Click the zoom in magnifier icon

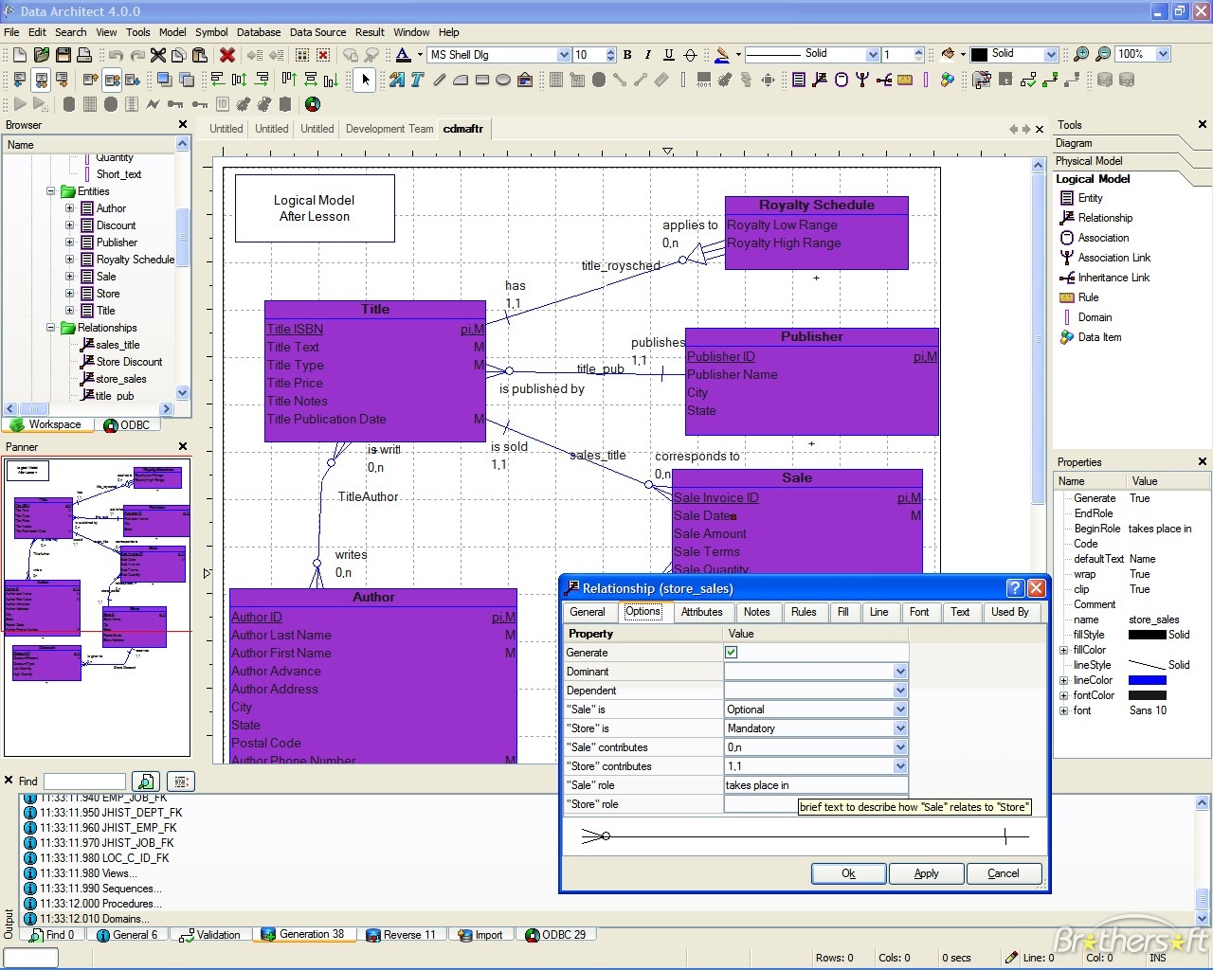pos(1080,55)
